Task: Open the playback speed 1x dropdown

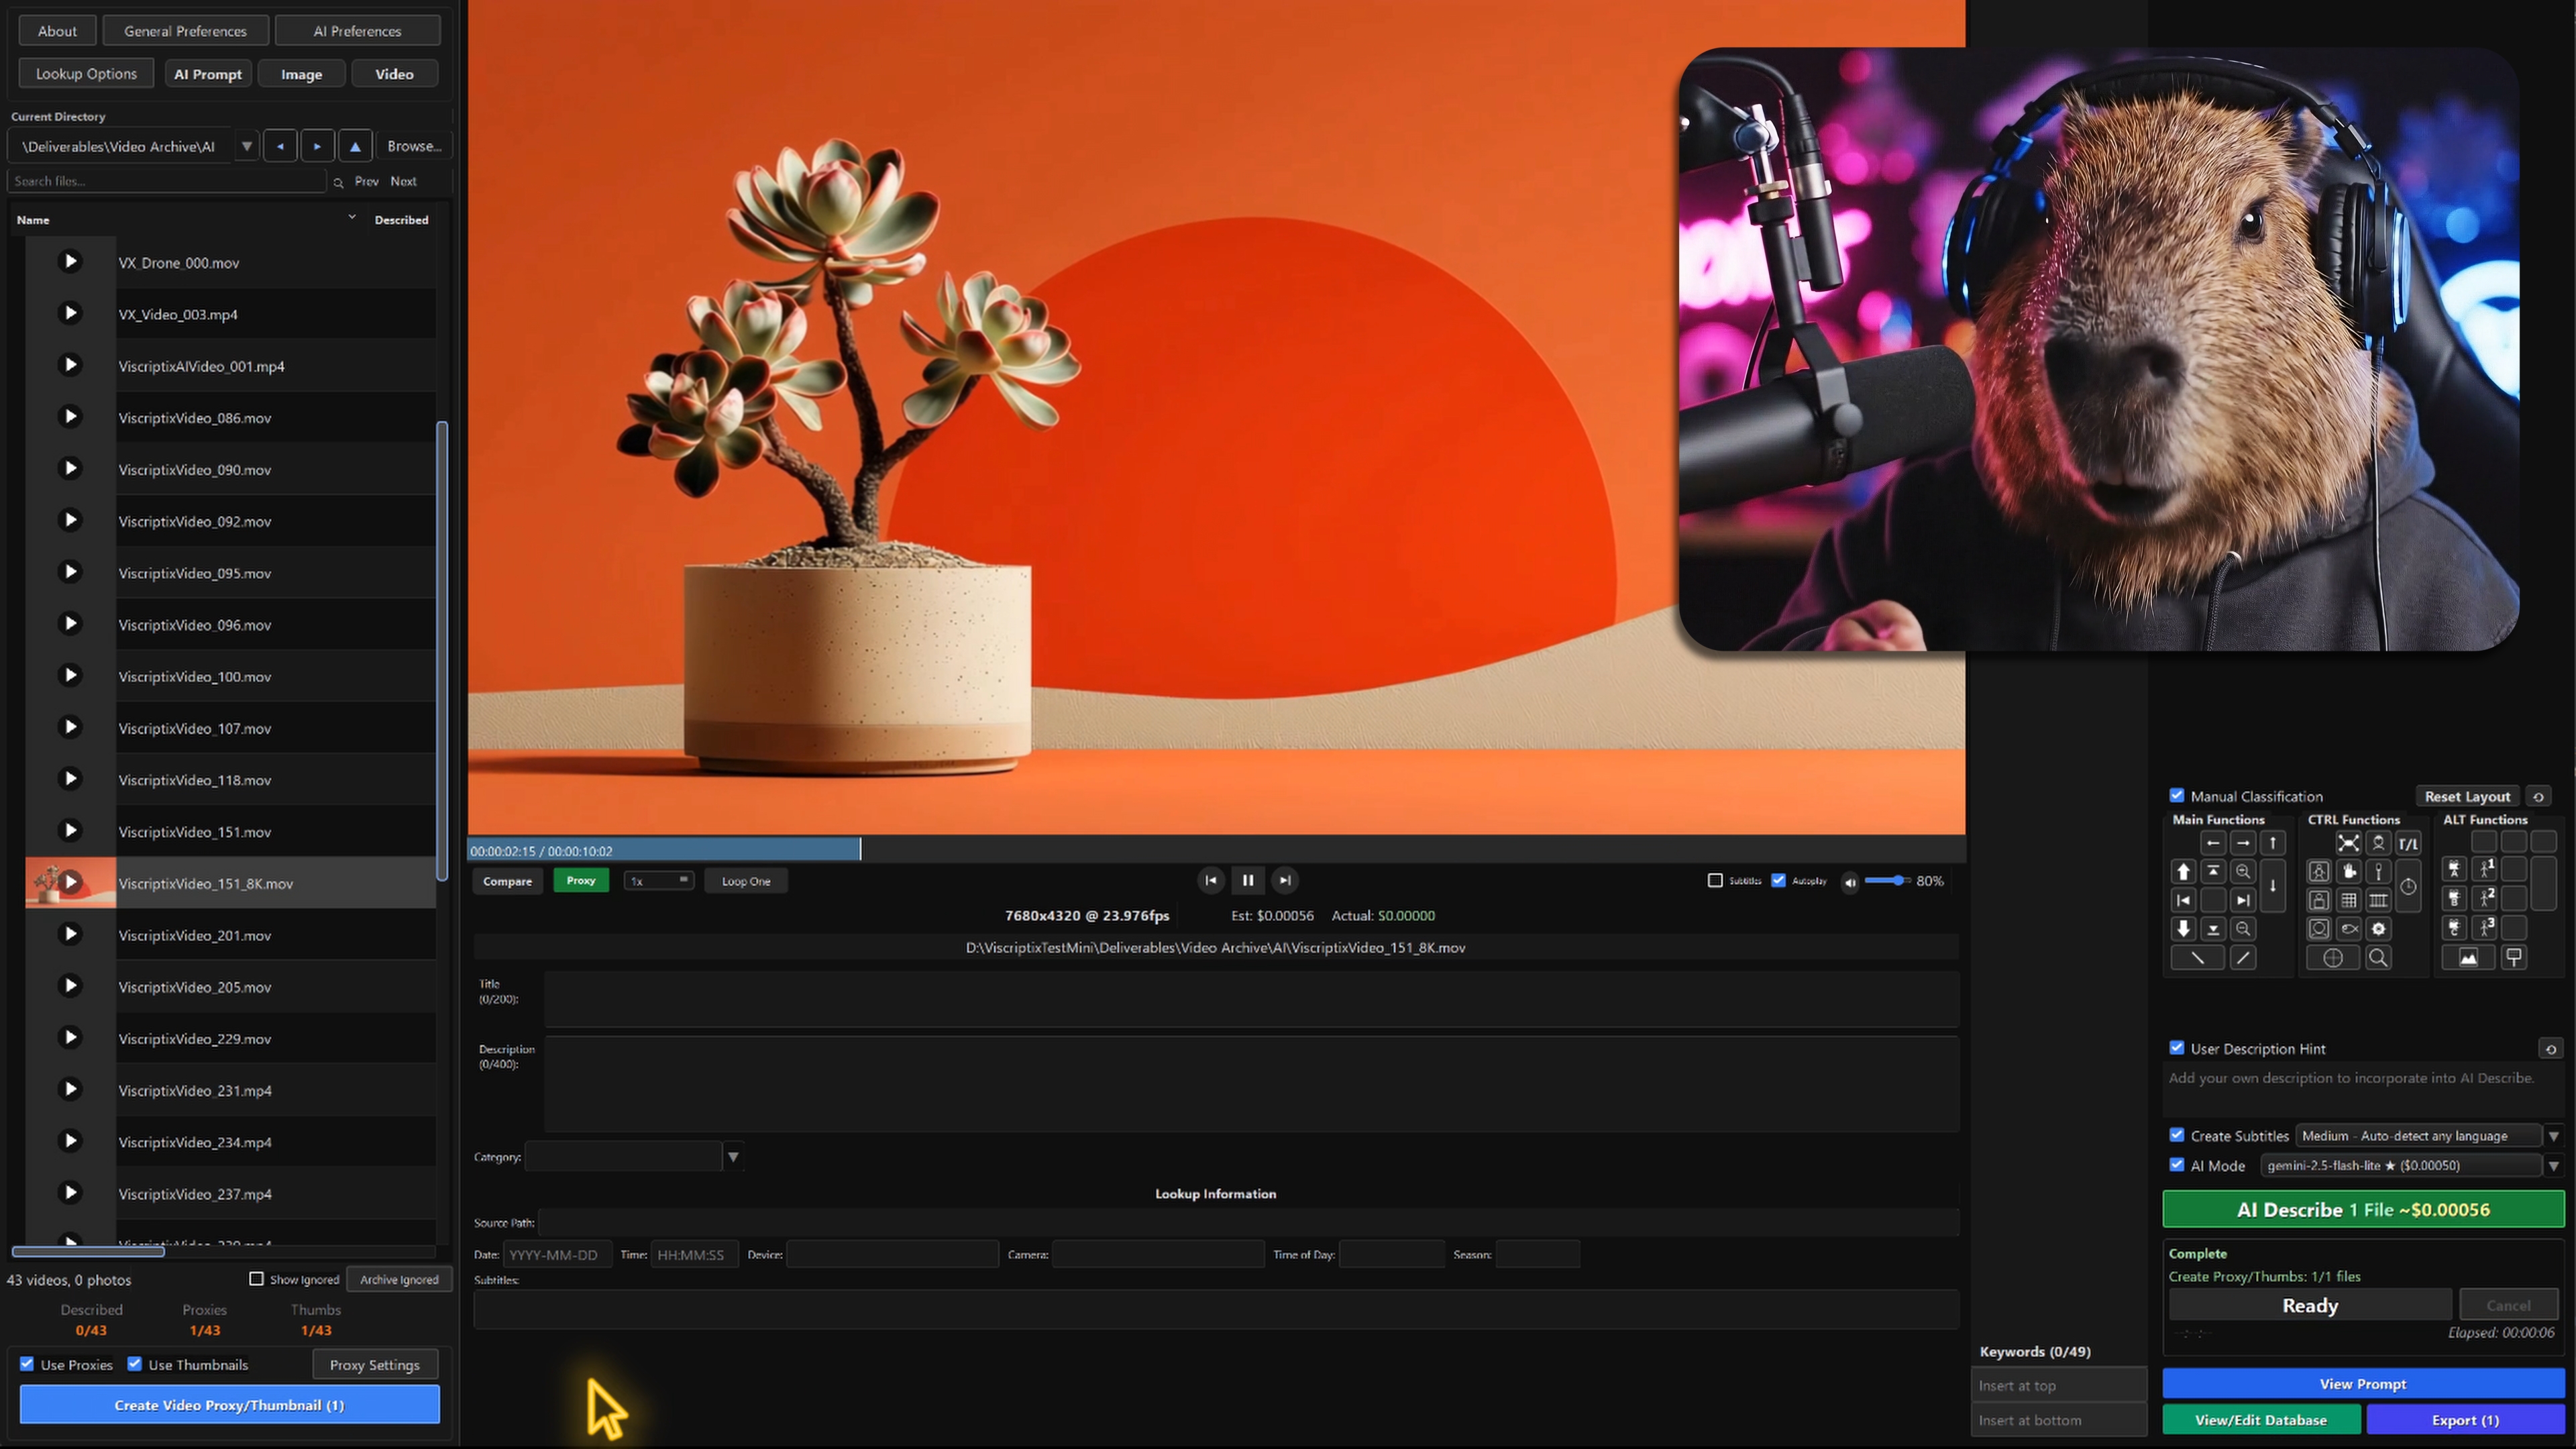Action: pos(658,881)
